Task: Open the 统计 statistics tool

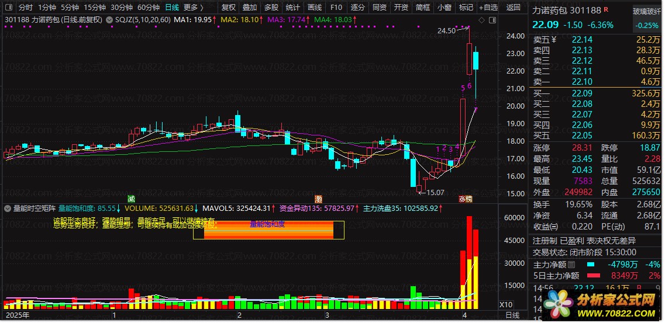Action: coord(293,7)
